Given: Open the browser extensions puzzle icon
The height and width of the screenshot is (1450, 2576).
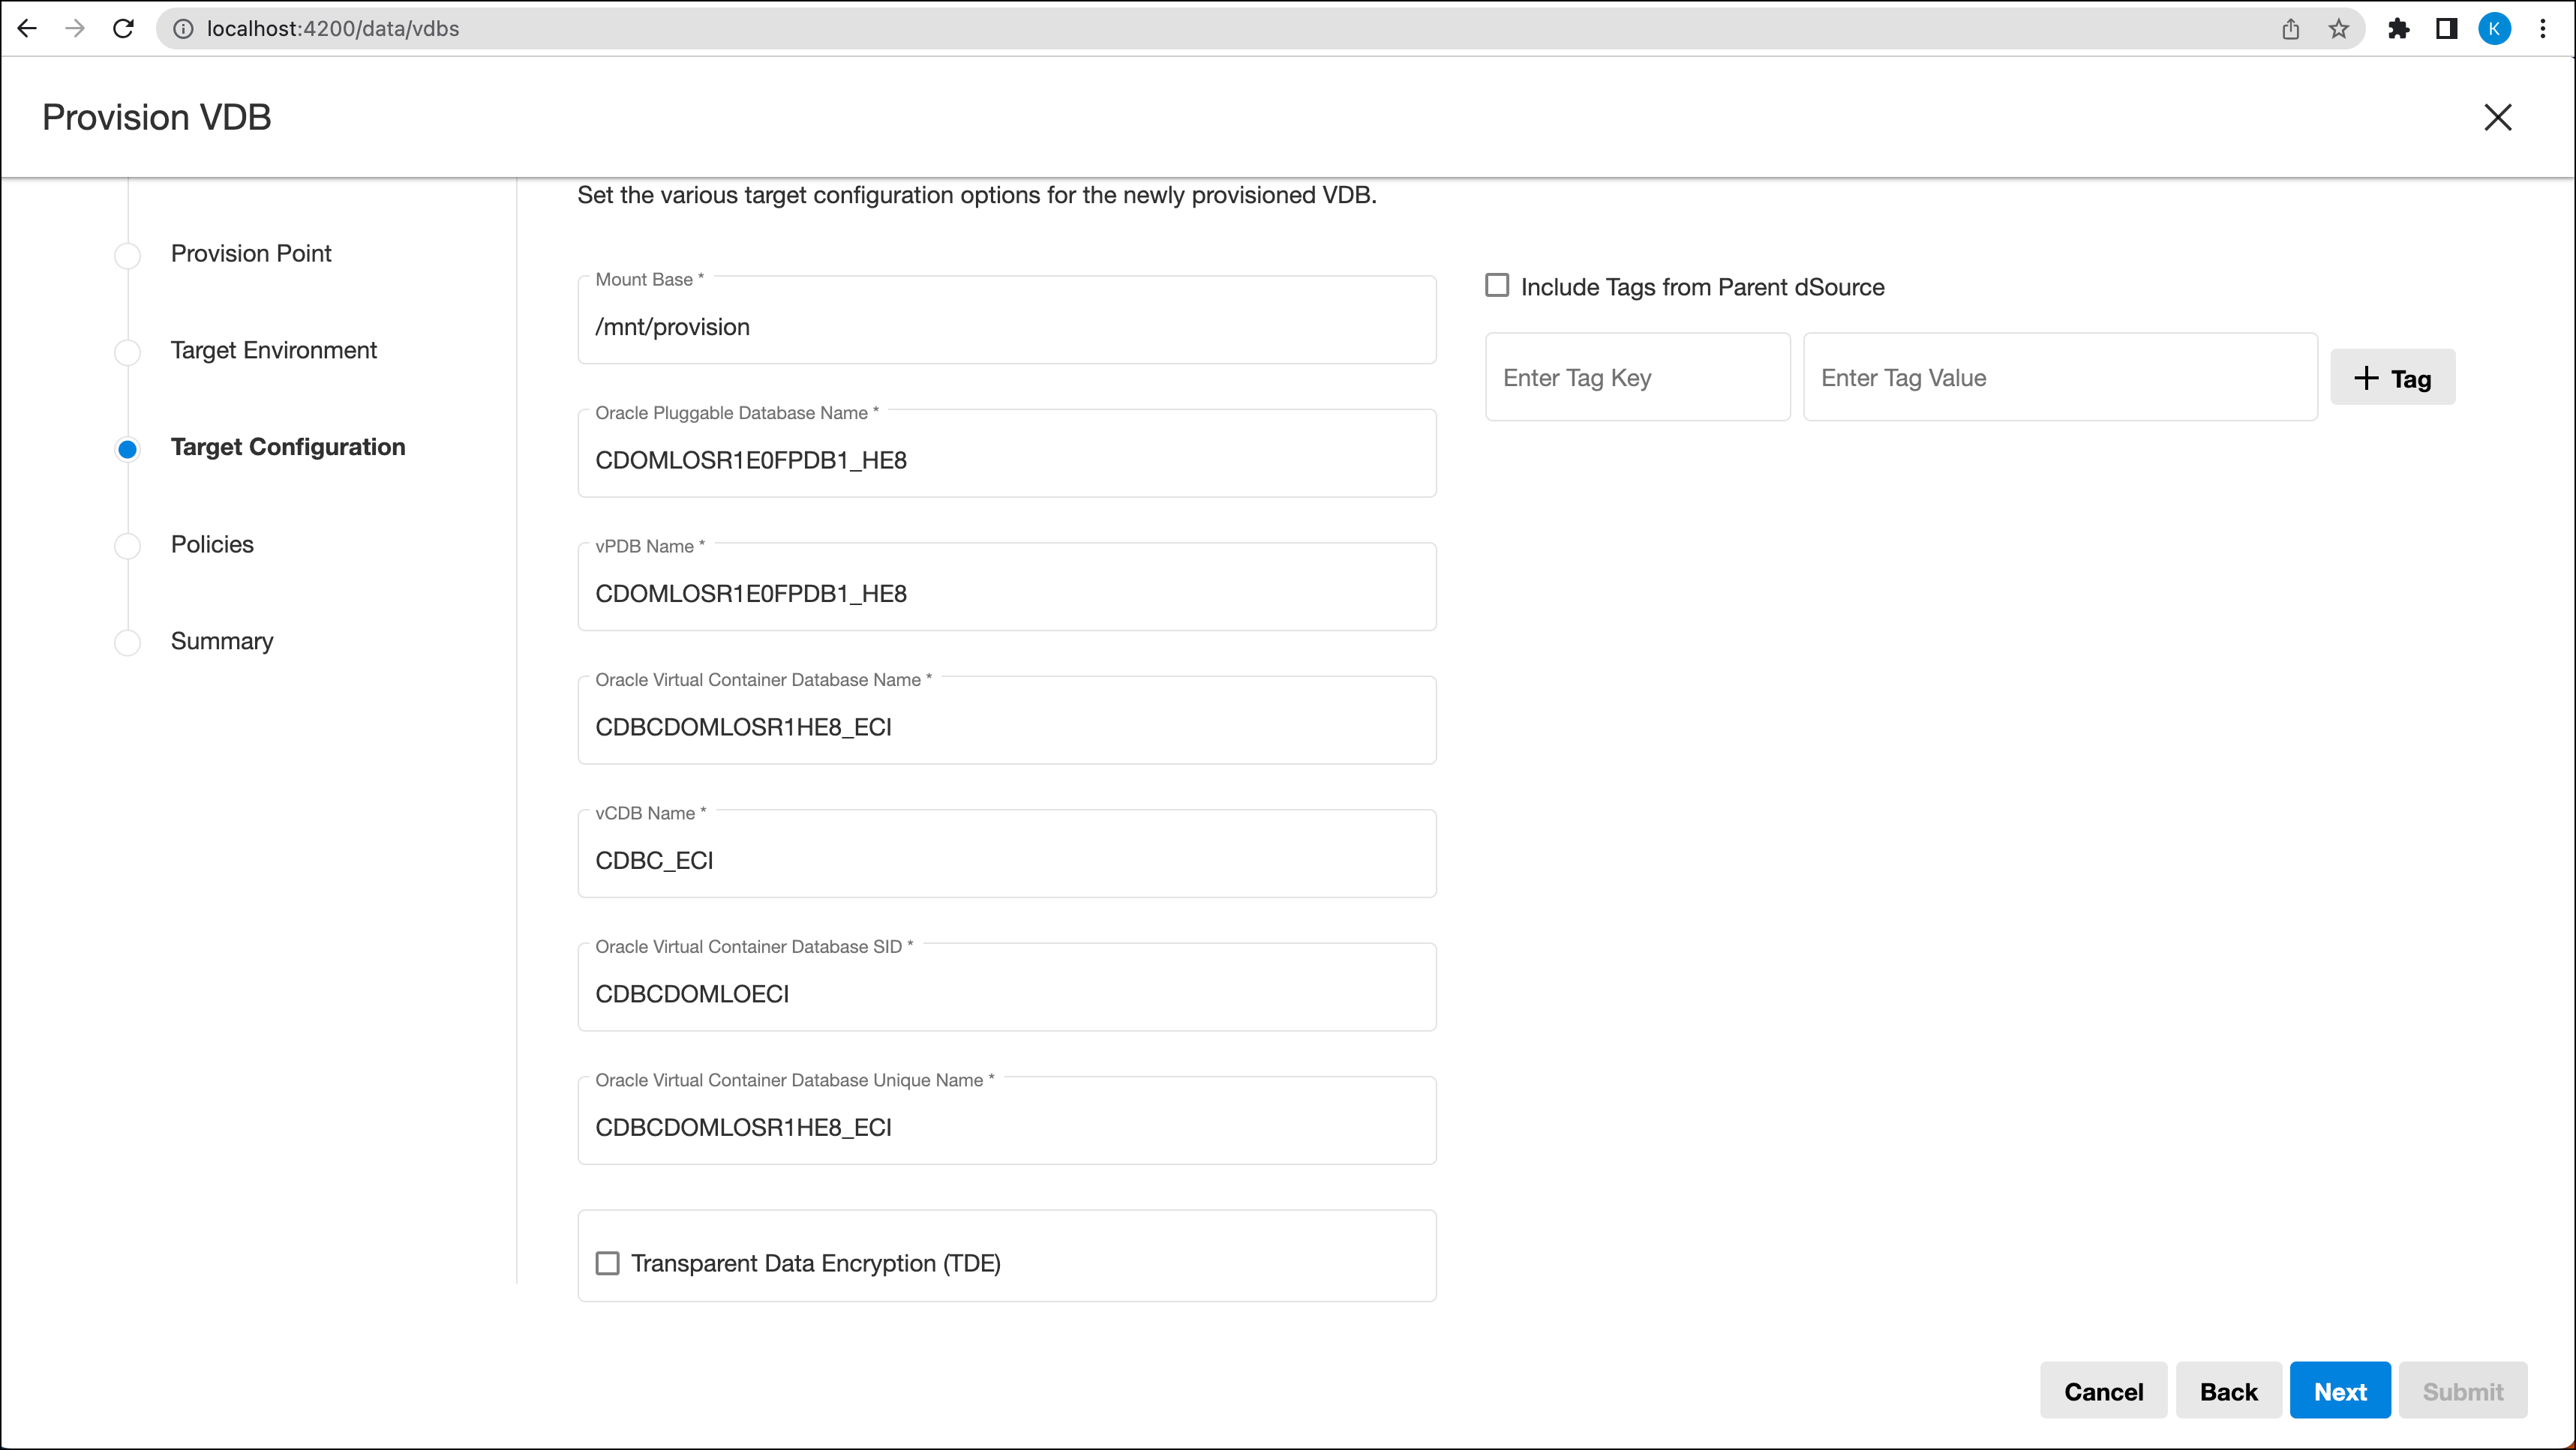Looking at the screenshot, I should pos(2398,29).
